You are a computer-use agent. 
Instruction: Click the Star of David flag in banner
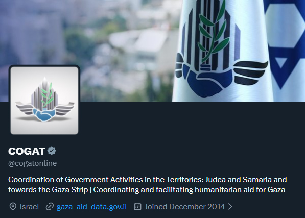[x=286, y=46]
